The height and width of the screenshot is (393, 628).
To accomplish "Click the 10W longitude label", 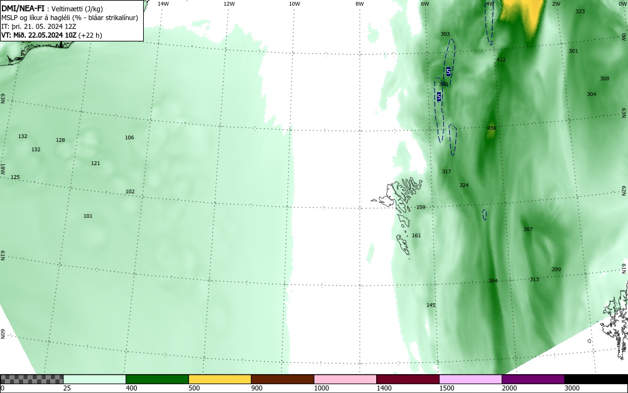I will 295,4.
